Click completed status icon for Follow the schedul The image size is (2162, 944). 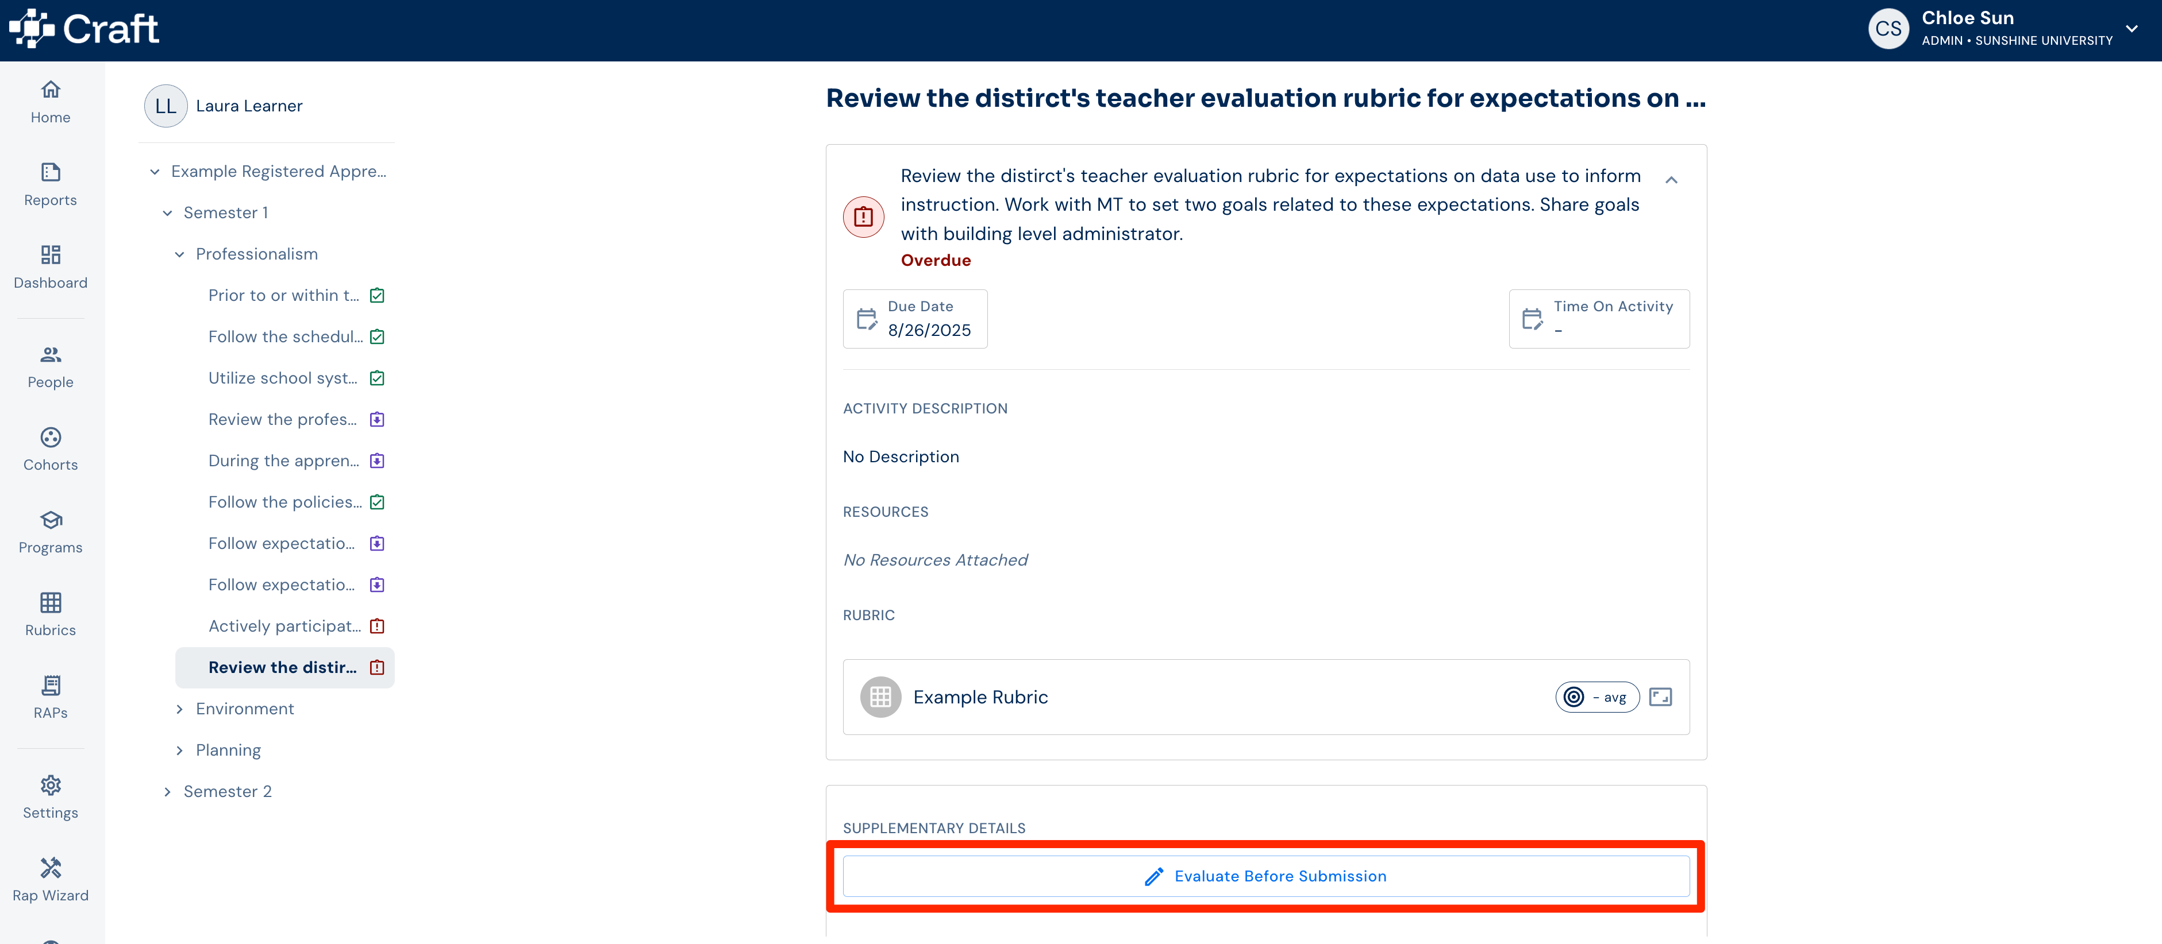click(377, 336)
